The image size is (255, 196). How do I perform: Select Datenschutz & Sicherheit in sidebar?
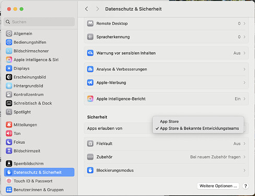pyautogui.click(x=39, y=172)
